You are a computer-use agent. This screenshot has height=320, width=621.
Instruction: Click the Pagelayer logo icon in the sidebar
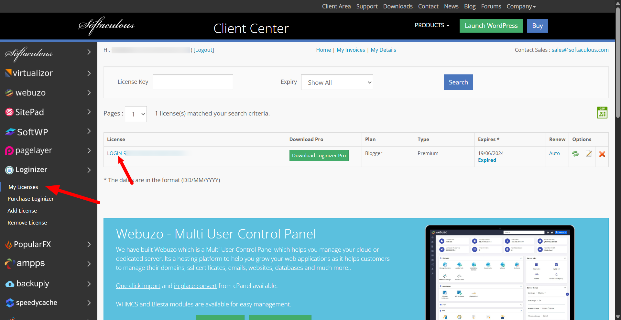pos(9,151)
